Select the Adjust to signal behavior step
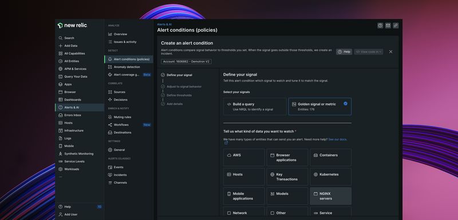 tap(181, 86)
